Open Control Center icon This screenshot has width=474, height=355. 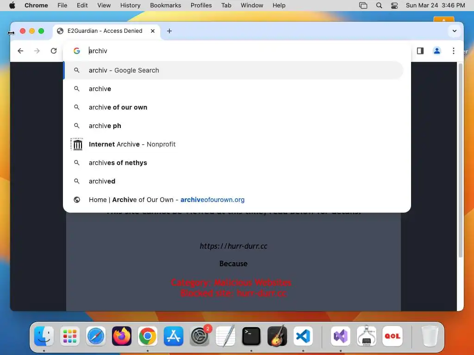394,6
